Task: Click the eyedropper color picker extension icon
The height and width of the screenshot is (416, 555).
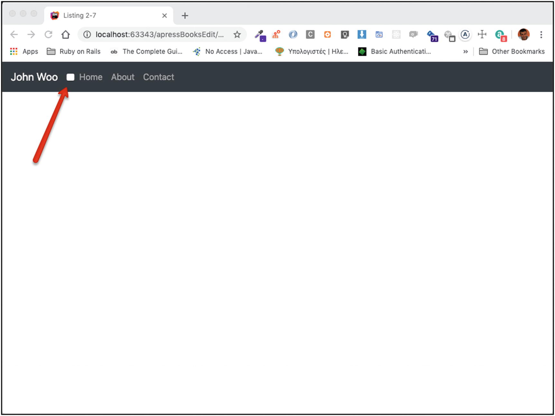Action: click(260, 35)
